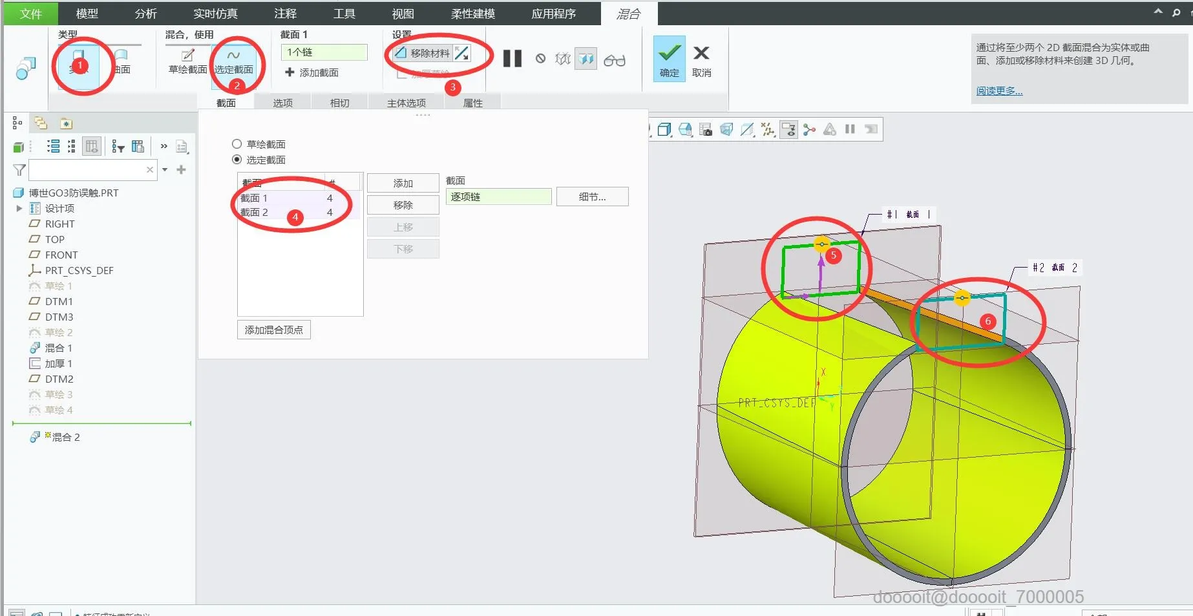
Task: Select the 草绘截面 radio button
Action: pyautogui.click(x=237, y=144)
